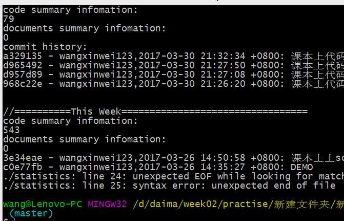The image size is (344, 221).
Task: Click commit hash a329135
Action: (23, 56)
